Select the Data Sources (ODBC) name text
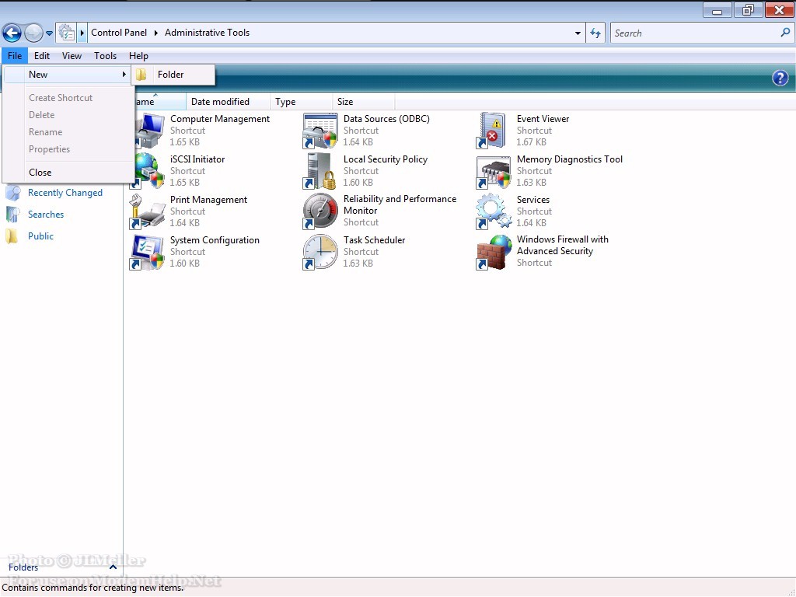796x597 pixels. click(386, 119)
